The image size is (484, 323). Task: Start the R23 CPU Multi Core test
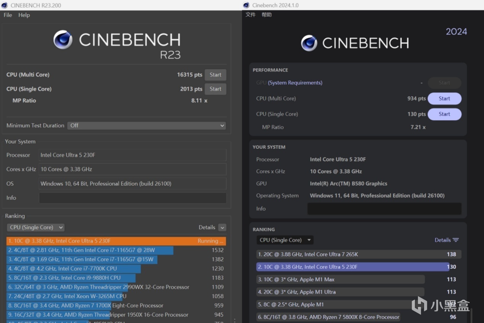(x=215, y=75)
